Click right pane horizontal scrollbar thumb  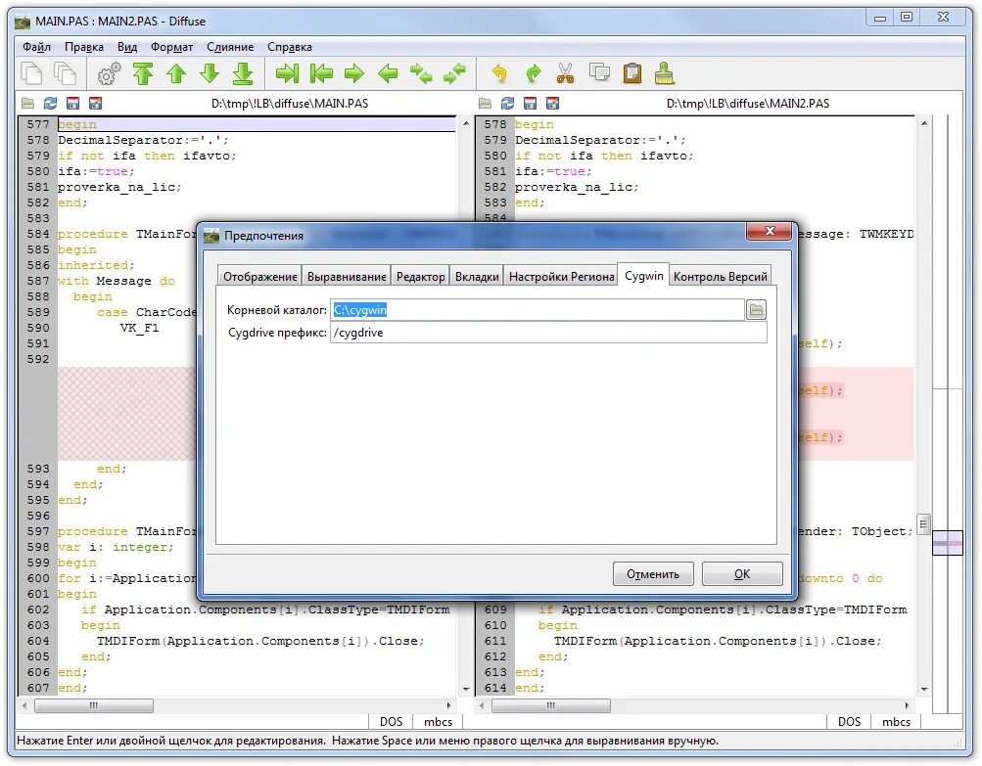[x=551, y=706]
